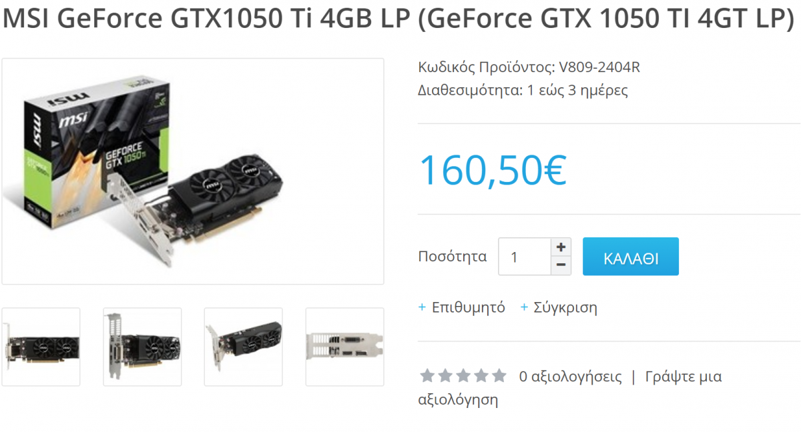View third thumbnail of angled card
The image size is (801, 432).
click(x=244, y=347)
